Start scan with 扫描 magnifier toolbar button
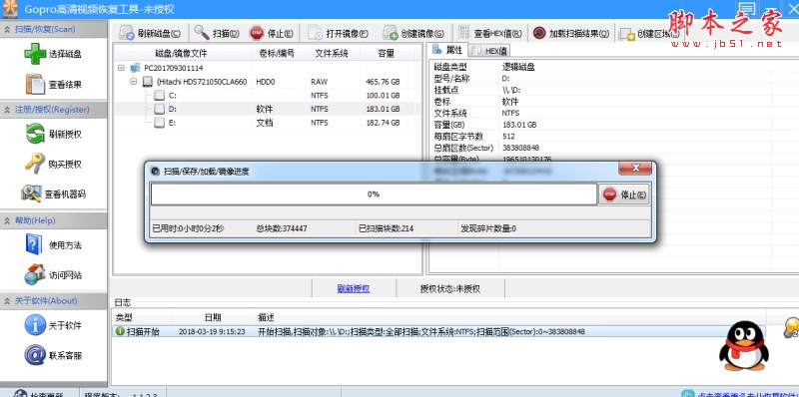Viewport: 799px width, 397px height. click(x=217, y=34)
